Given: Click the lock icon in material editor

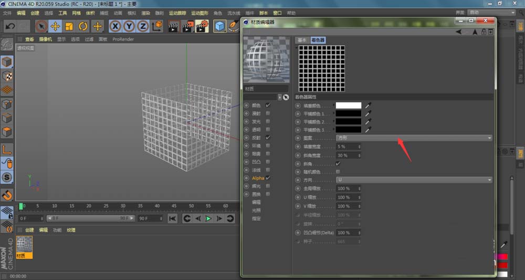Looking at the screenshot, I should [x=484, y=32].
